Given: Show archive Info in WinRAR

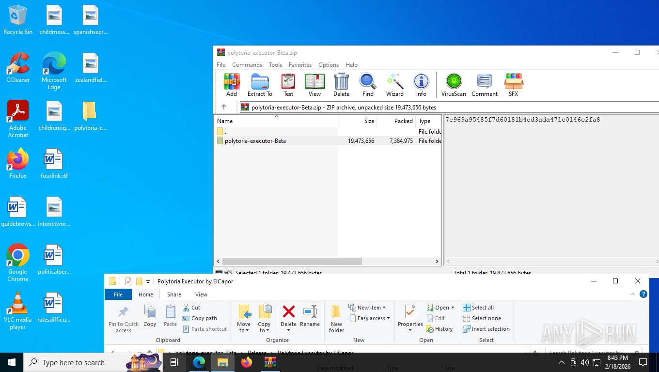Looking at the screenshot, I should tap(421, 85).
